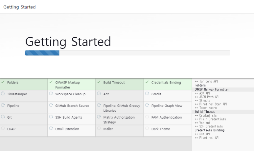Viewport: 254px width, 151px height.
Task: Select the Mailer plugin label
Action: click(108, 129)
